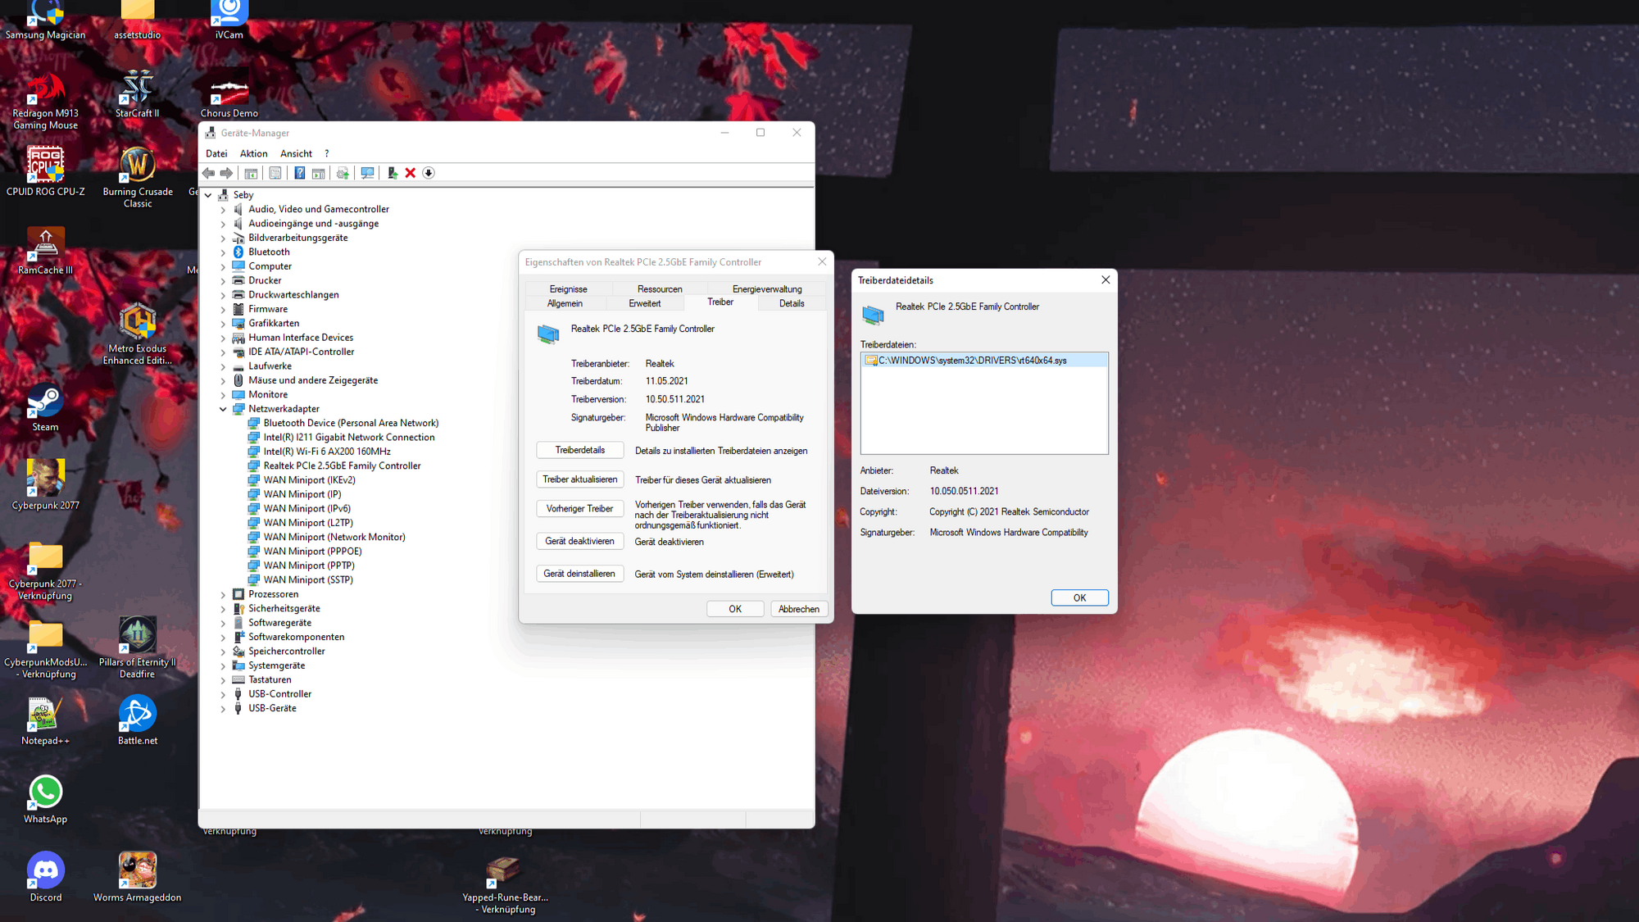1639x922 pixels.
Task: Click the Back arrow in Geräte-Manager toolbar
Action: 208,173
